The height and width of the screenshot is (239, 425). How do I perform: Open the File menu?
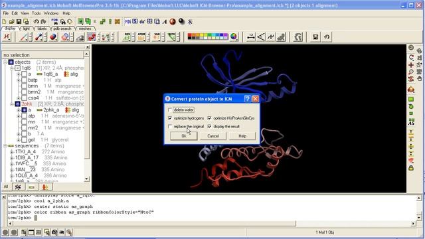(6, 13)
